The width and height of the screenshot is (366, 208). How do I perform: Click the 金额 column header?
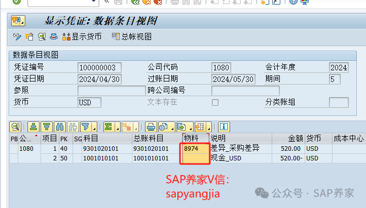(x=288, y=139)
